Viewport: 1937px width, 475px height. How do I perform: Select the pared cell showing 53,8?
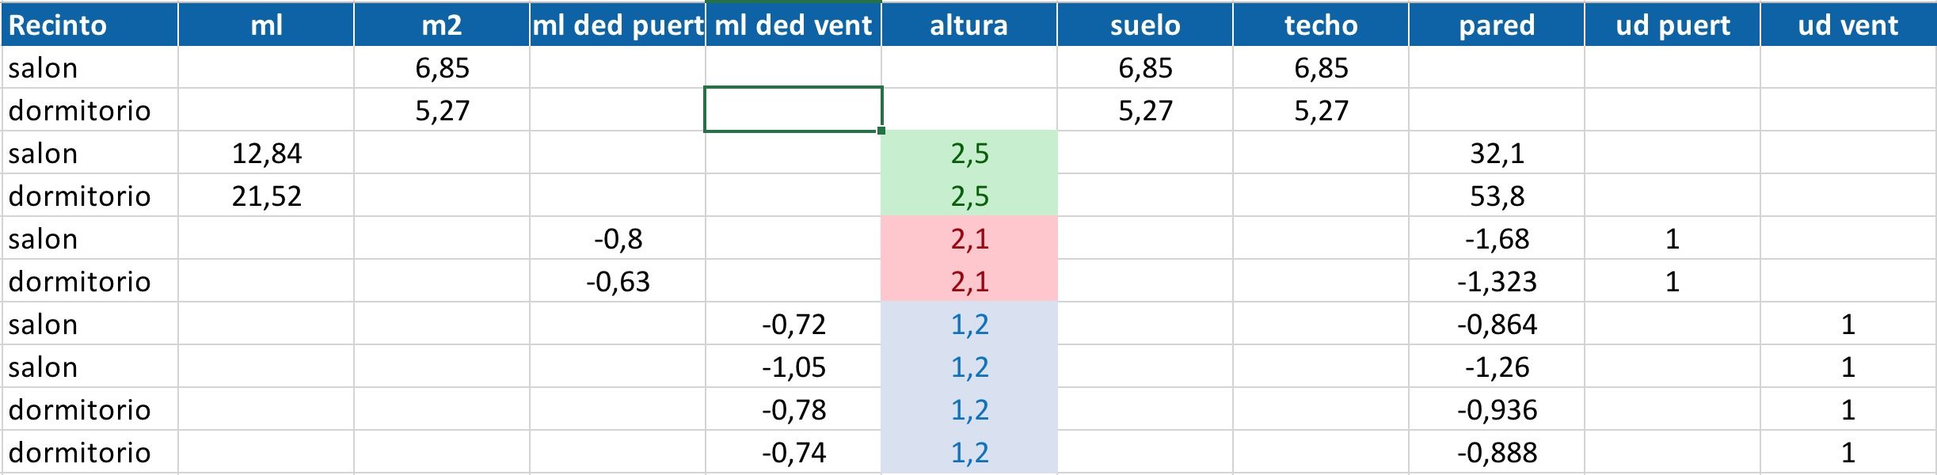tap(1497, 196)
